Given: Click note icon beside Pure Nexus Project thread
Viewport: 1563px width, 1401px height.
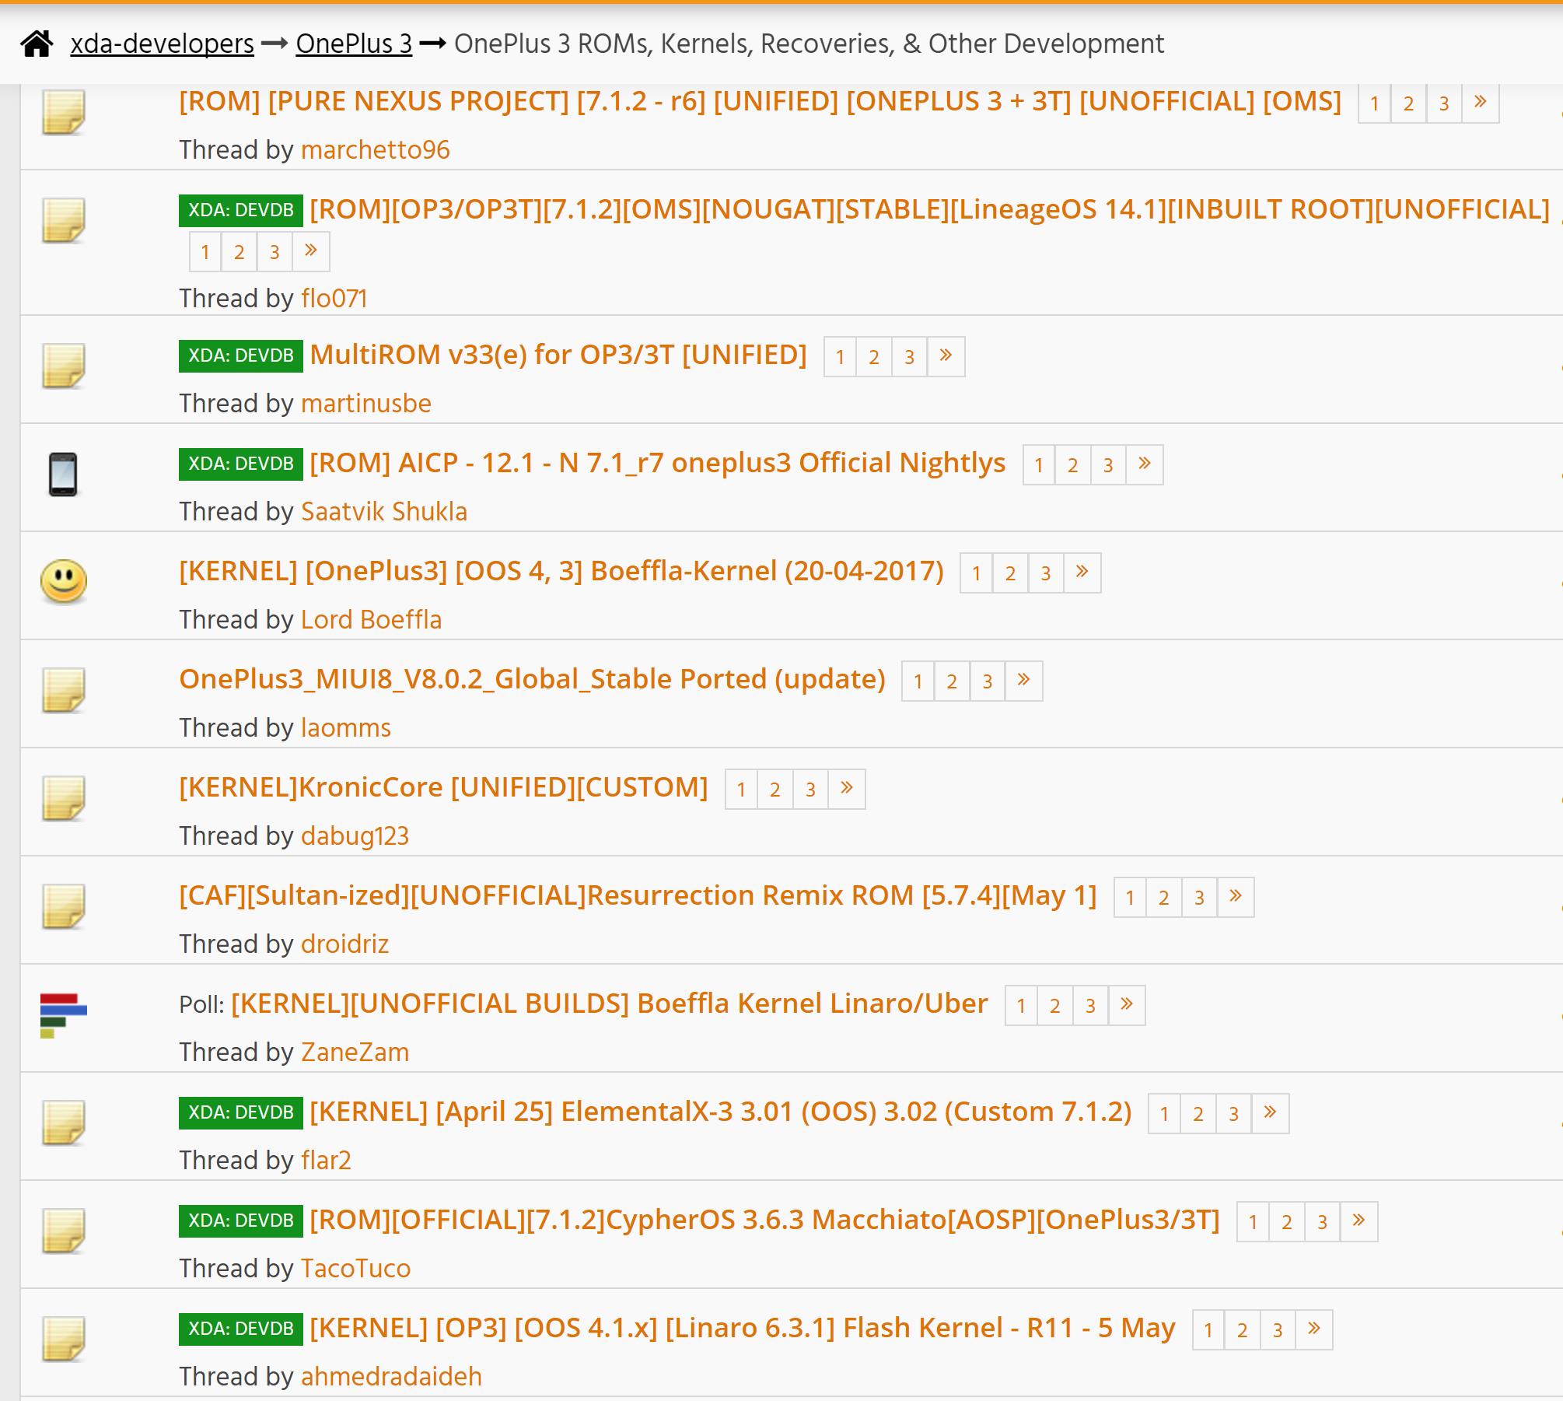Looking at the screenshot, I should click(63, 113).
